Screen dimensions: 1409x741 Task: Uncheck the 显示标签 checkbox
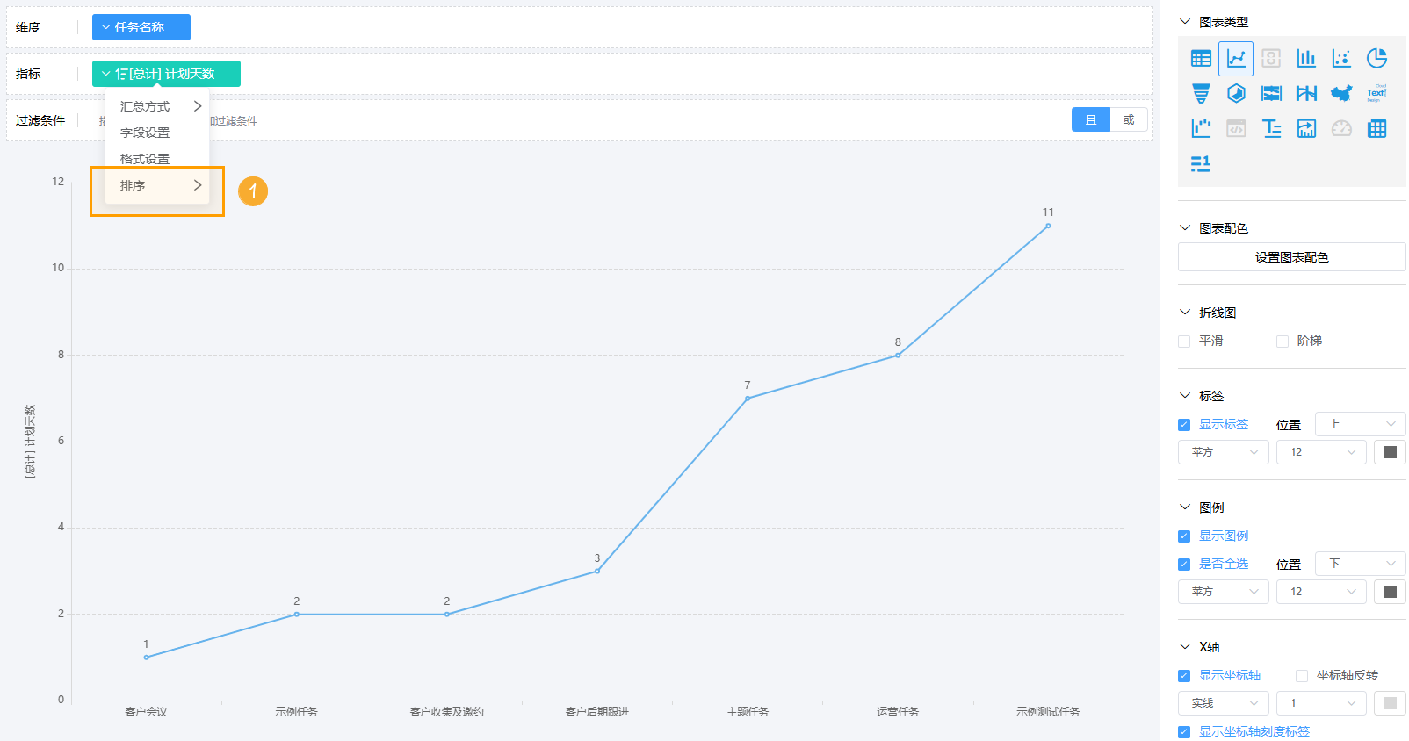(x=1184, y=425)
